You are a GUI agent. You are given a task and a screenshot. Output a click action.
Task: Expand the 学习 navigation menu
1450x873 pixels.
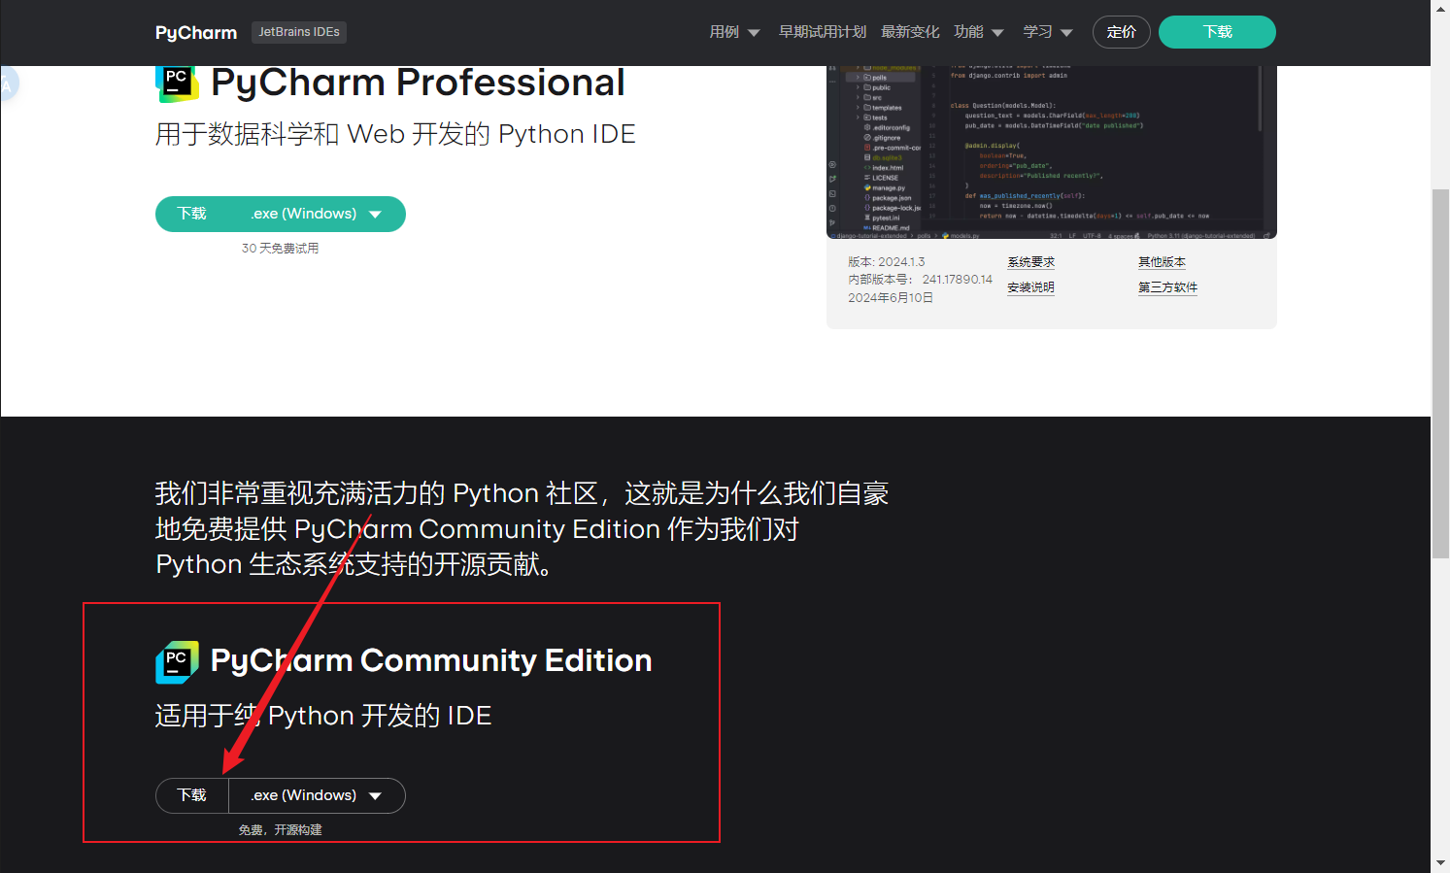coord(1047,32)
